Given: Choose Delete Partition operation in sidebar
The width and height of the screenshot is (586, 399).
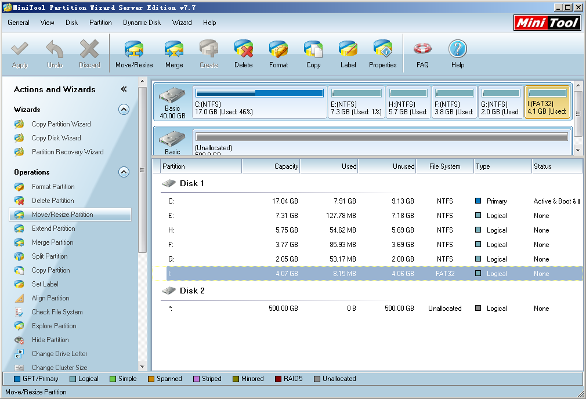Looking at the screenshot, I should [53, 201].
